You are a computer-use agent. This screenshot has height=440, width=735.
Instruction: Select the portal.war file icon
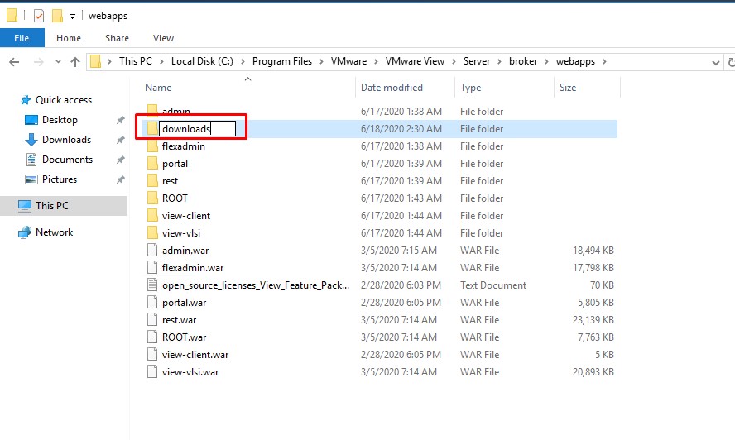[x=151, y=303]
